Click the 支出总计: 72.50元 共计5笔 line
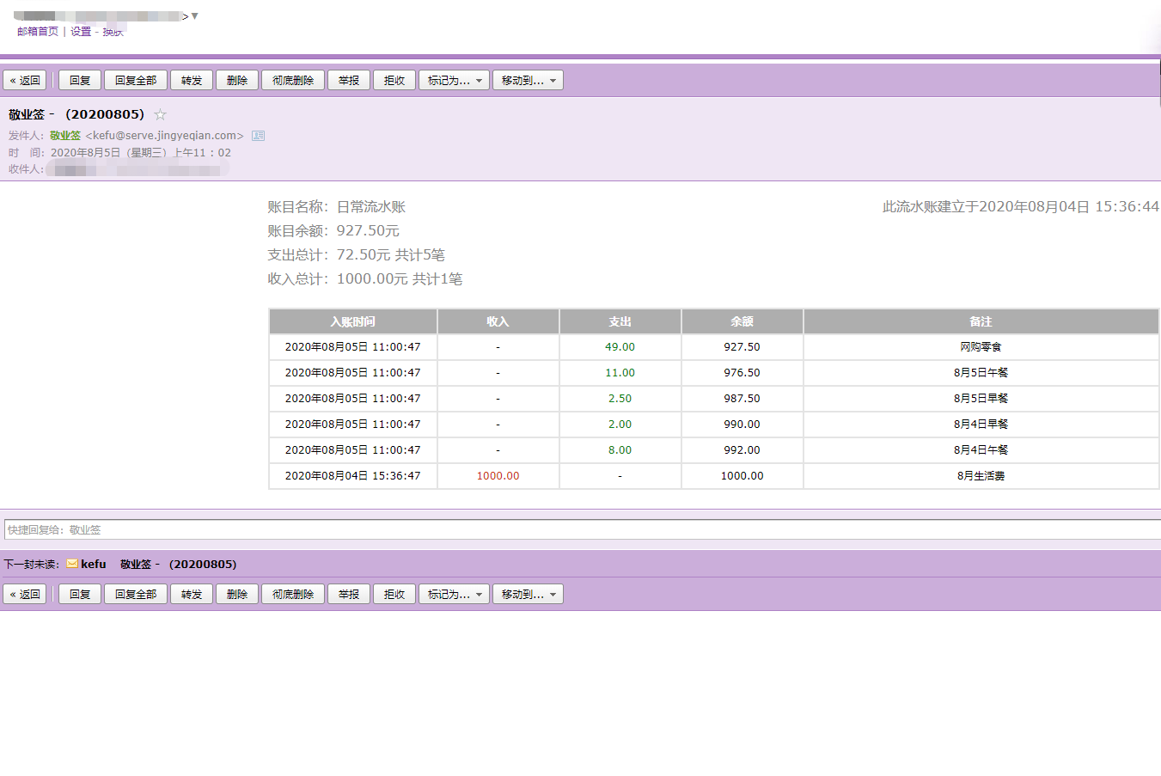1161x776 pixels. pyautogui.click(x=356, y=255)
